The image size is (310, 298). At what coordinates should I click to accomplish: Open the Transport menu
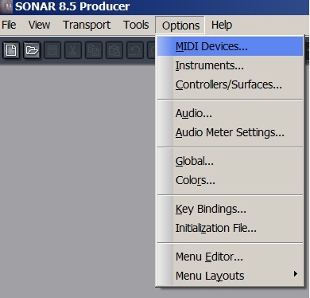tap(87, 25)
